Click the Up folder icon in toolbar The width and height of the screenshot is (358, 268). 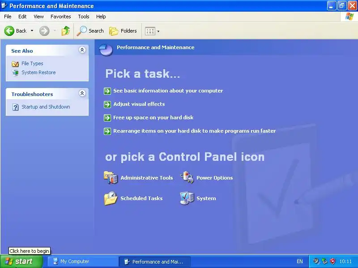[66, 31]
